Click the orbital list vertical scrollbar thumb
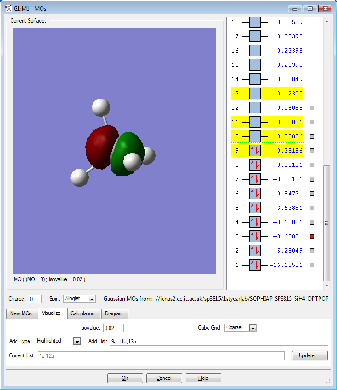 tap(327, 223)
